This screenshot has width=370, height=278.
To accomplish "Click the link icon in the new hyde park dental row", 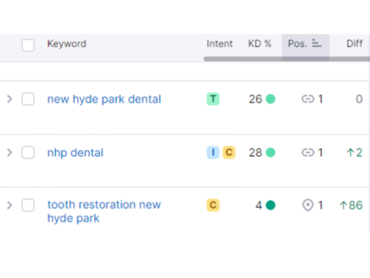I will click(307, 99).
